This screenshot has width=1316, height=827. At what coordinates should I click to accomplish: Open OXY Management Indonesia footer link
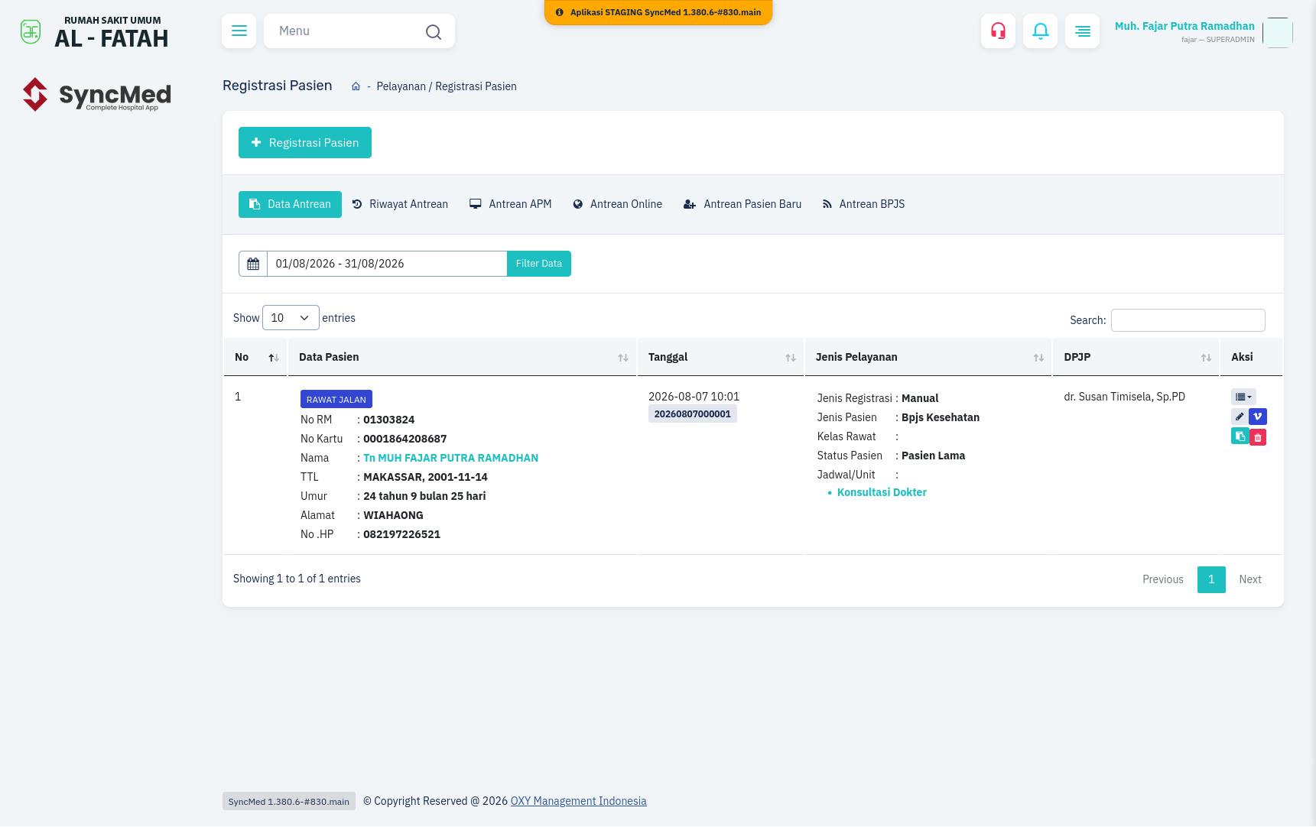[578, 801]
